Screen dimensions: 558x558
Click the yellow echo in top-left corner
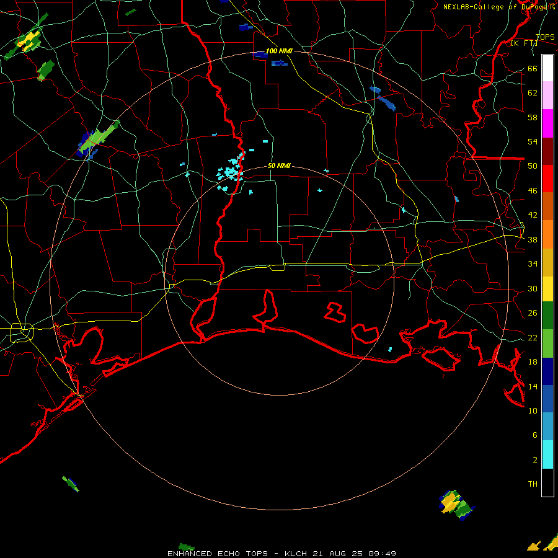click(29, 40)
